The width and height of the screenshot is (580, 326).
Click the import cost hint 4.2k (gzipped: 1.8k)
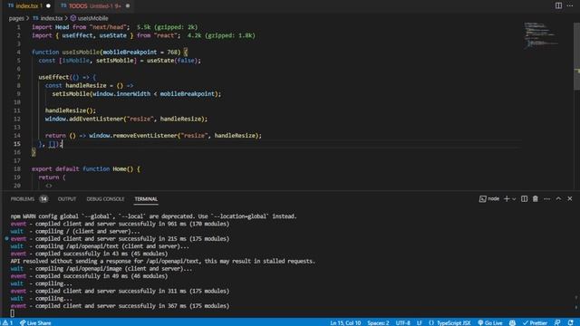[221, 35]
